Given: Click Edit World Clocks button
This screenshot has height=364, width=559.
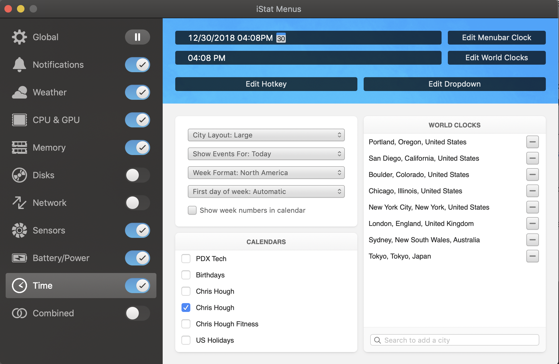Looking at the screenshot, I should coord(497,58).
